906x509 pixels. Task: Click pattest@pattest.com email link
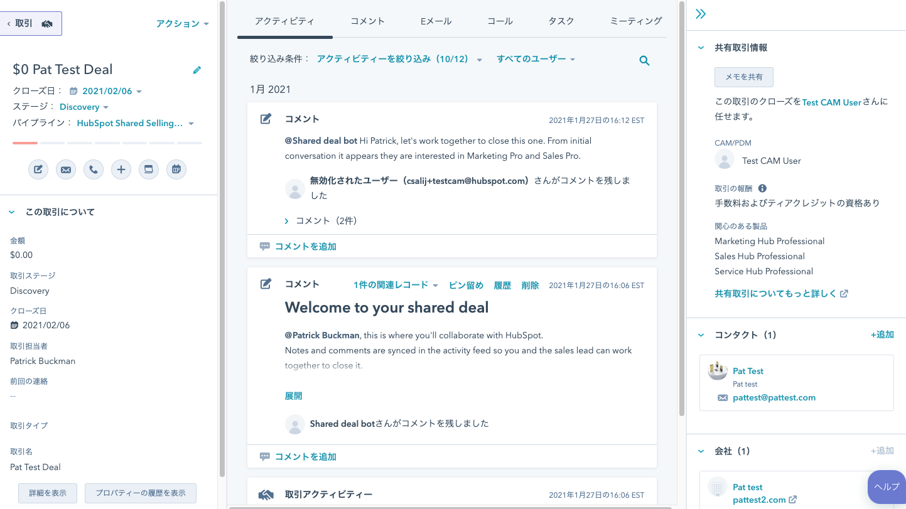pos(774,398)
